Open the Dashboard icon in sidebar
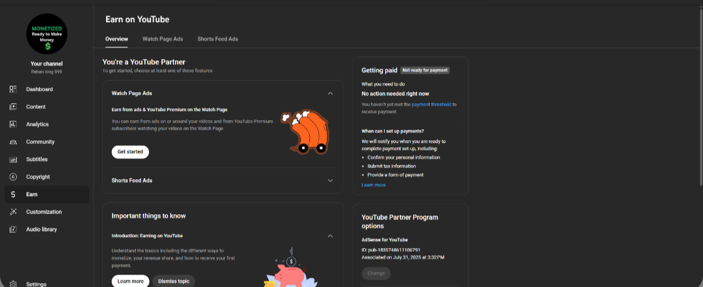Screen dimensions: 703x287 (x=13, y=90)
